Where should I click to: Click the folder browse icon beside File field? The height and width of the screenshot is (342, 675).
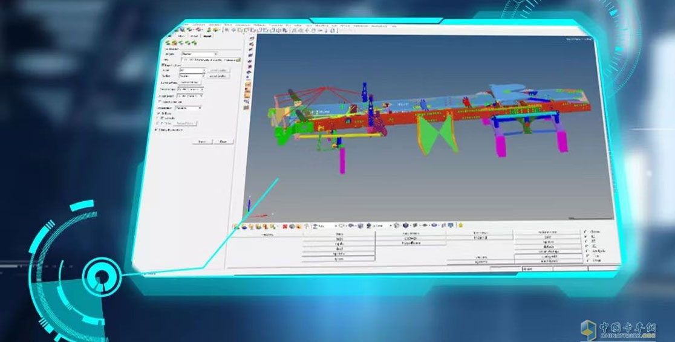coord(238,60)
